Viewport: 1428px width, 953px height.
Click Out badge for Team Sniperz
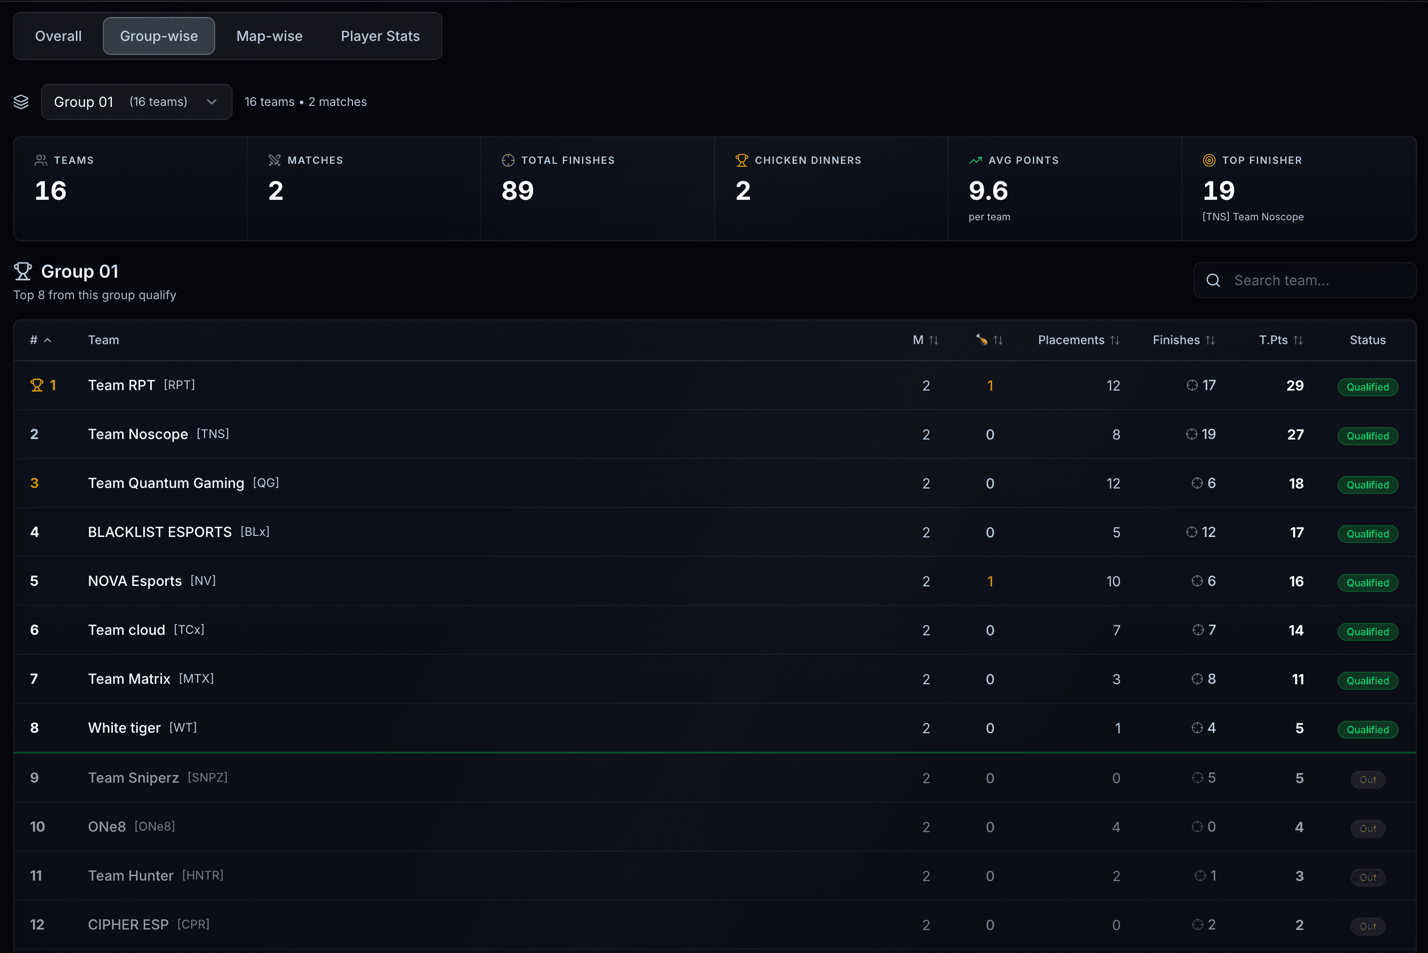(1367, 779)
